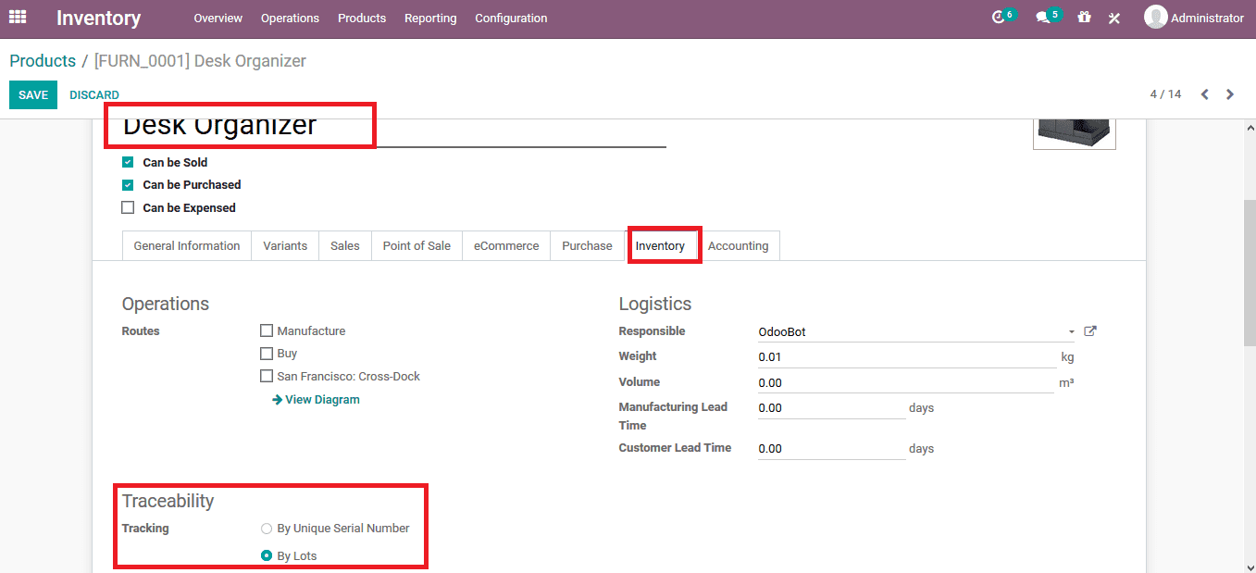This screenshot has width=1256, height=573.
Task: Switch to Point of Sale tab
Action: pyautogui.click(x=417, y=246)
